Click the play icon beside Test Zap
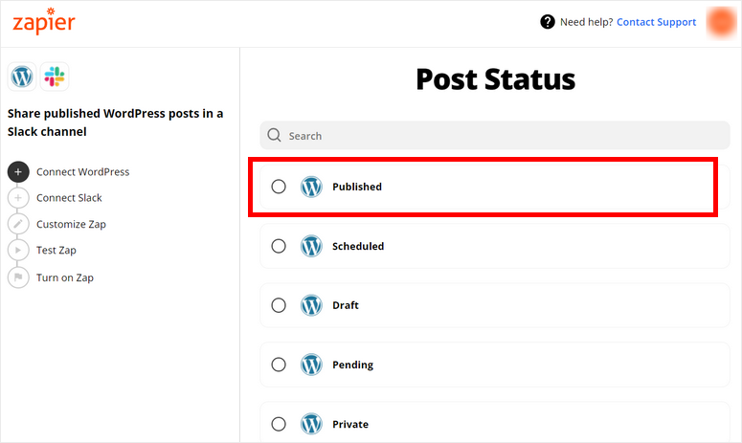742x443 pixels. tap(18, 250)
